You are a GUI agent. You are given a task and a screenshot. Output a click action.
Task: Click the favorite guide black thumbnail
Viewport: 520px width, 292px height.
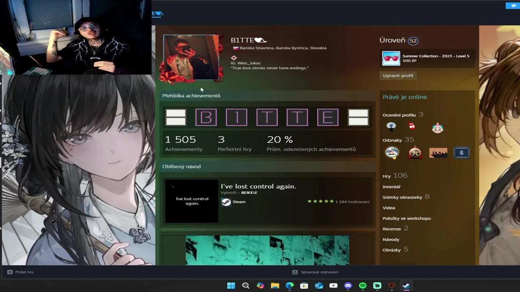click(x=192, y=201)
